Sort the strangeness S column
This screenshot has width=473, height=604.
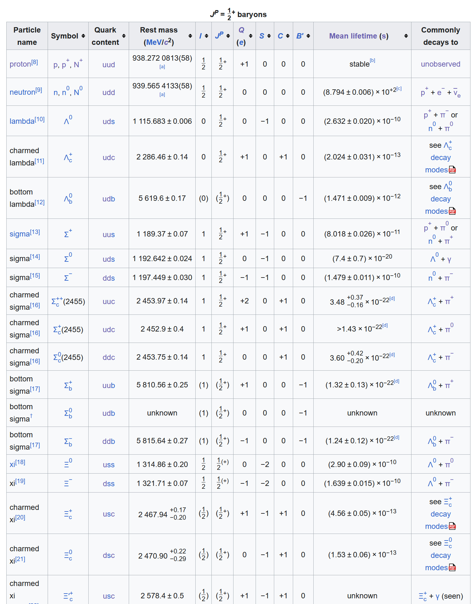click(269, 36)
